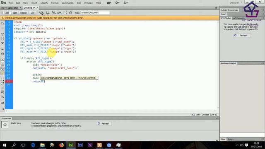Viewport: 265px width, 149px height.
Task: Open the Files panel tab
Action: point(223,139)
